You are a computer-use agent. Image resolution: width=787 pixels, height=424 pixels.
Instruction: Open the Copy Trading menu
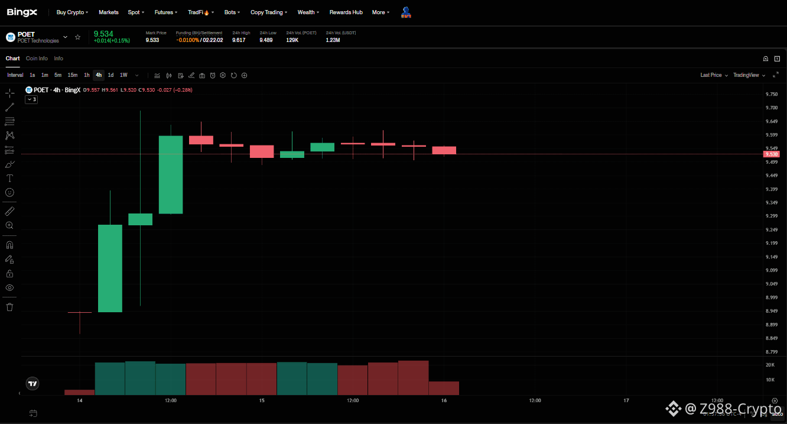269,12
